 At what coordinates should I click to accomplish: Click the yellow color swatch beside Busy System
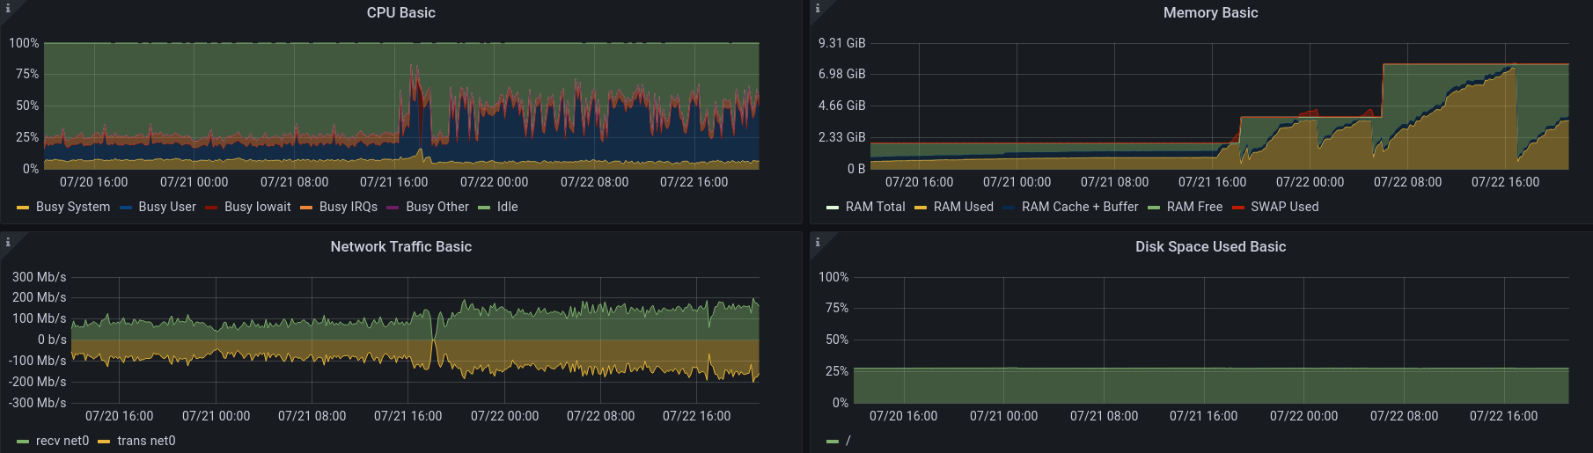point(23,208)
